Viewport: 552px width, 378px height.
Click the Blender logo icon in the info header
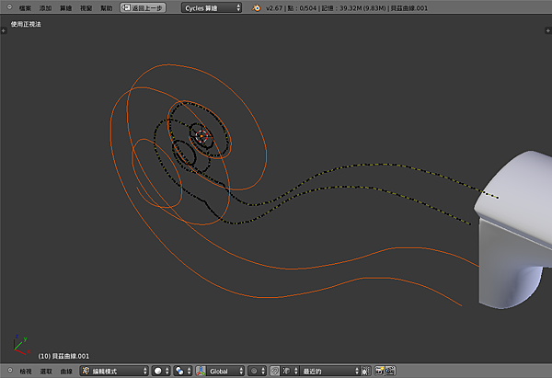pyautogui.click(x=257, y=7)
